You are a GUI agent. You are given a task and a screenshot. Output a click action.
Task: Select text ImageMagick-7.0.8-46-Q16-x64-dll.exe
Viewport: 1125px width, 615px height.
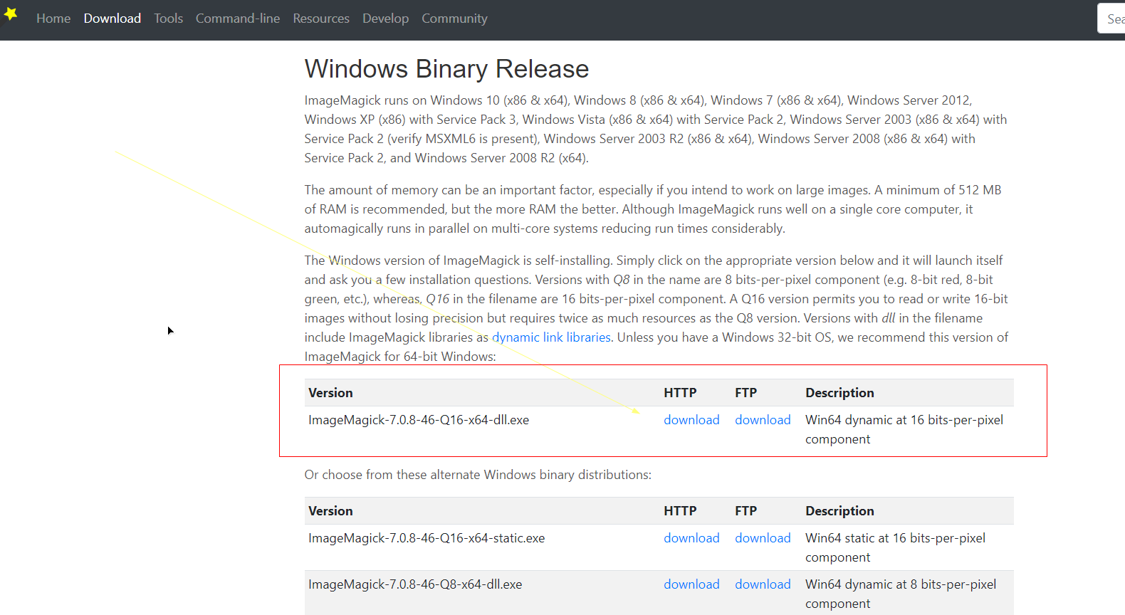click(x=419, y=420)
